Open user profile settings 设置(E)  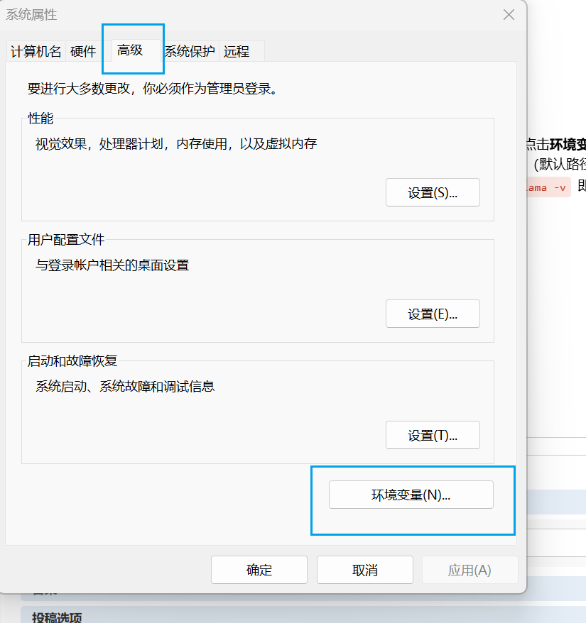tap(433, 314)
